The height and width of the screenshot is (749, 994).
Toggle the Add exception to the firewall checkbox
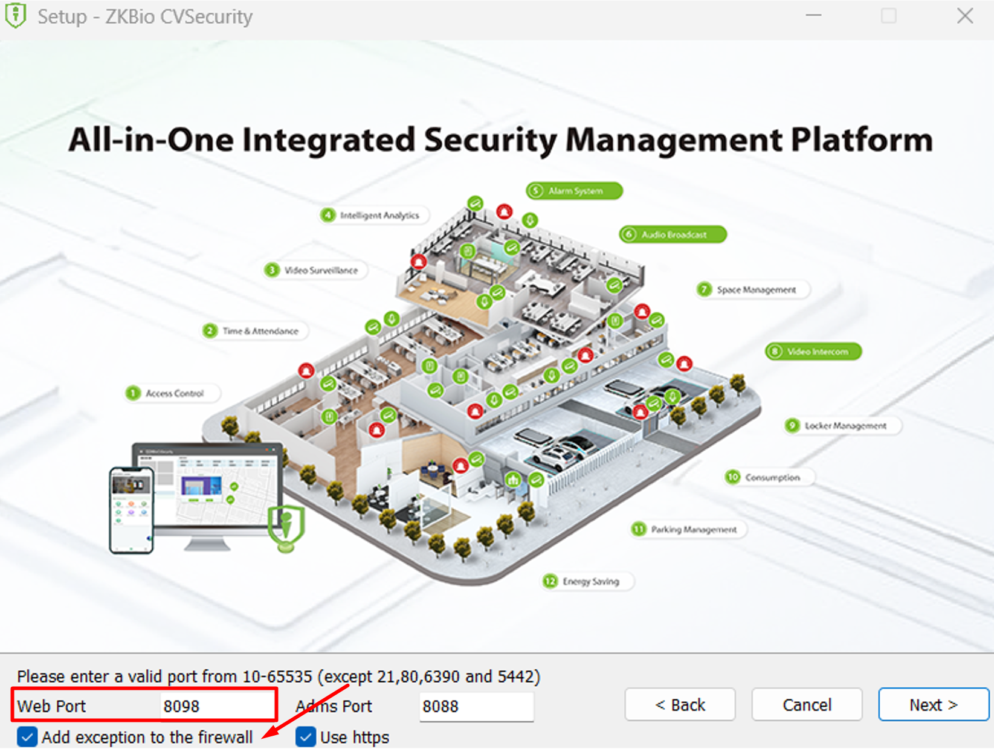tap(27, 737)
